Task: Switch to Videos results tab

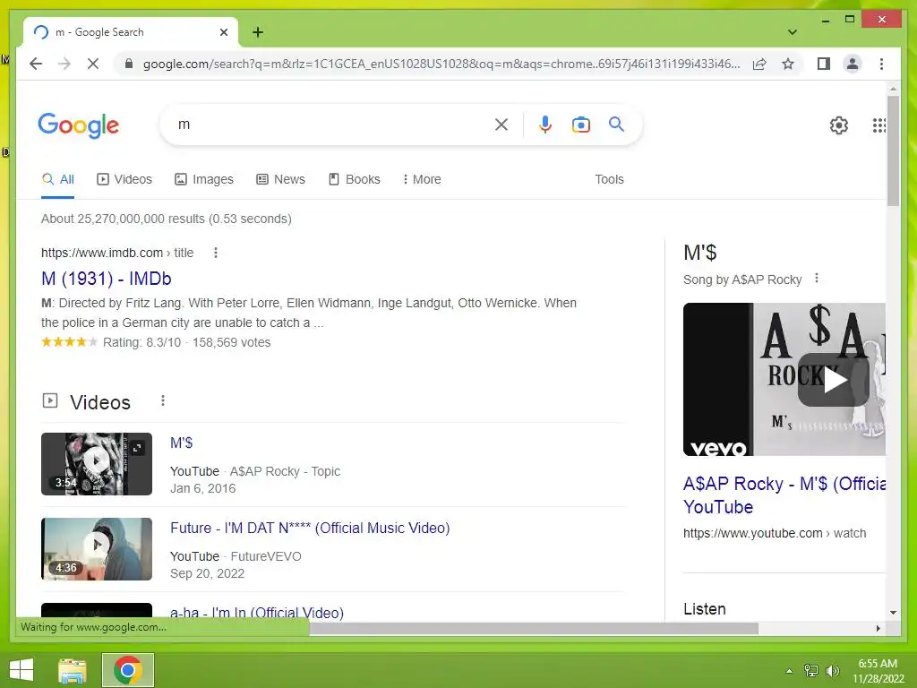Action: click(x=124, y=179)
